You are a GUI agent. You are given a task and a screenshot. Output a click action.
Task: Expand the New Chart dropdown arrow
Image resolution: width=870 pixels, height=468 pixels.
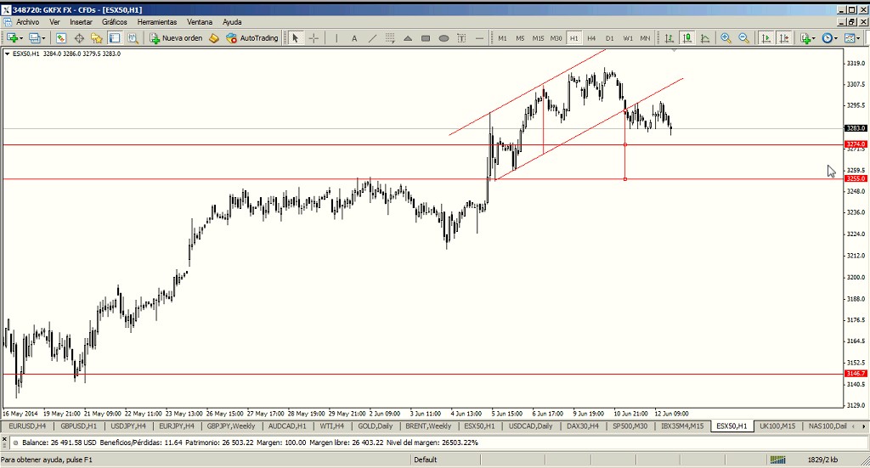pyautogui.click(x=21, y=38)
